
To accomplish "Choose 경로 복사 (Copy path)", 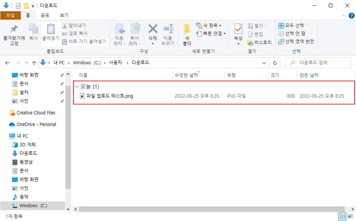I will coord(75,33).
